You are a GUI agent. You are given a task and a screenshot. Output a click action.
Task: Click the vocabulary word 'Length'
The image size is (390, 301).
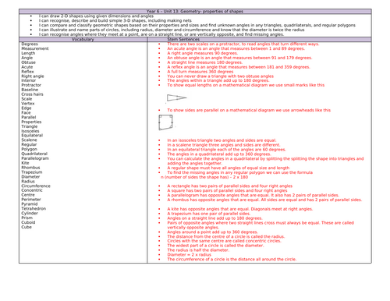28,53
